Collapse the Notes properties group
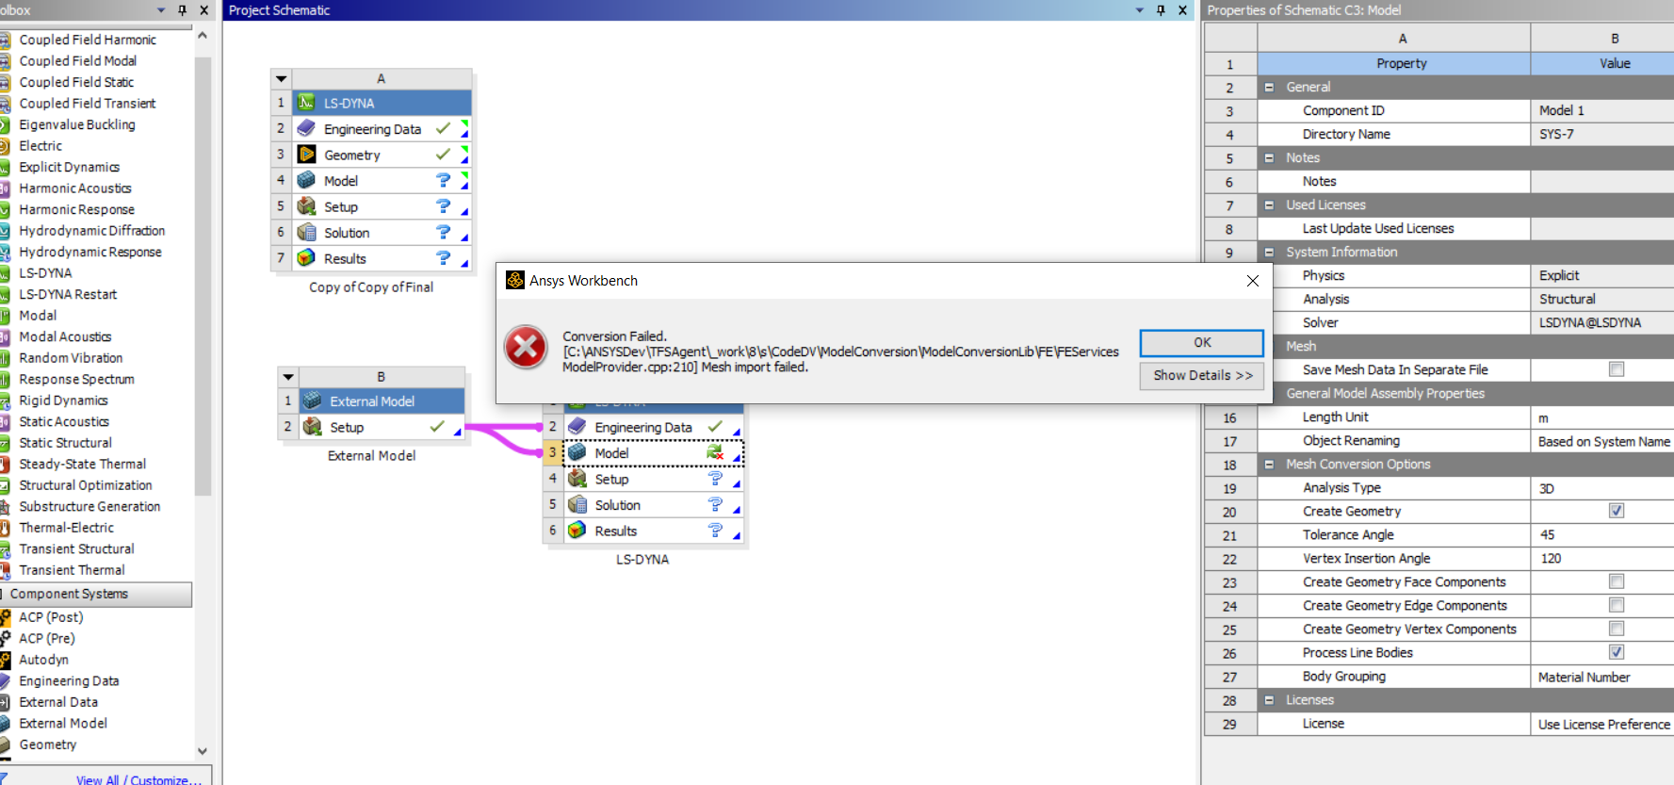1674x785 pixels. coord(1269,157)
